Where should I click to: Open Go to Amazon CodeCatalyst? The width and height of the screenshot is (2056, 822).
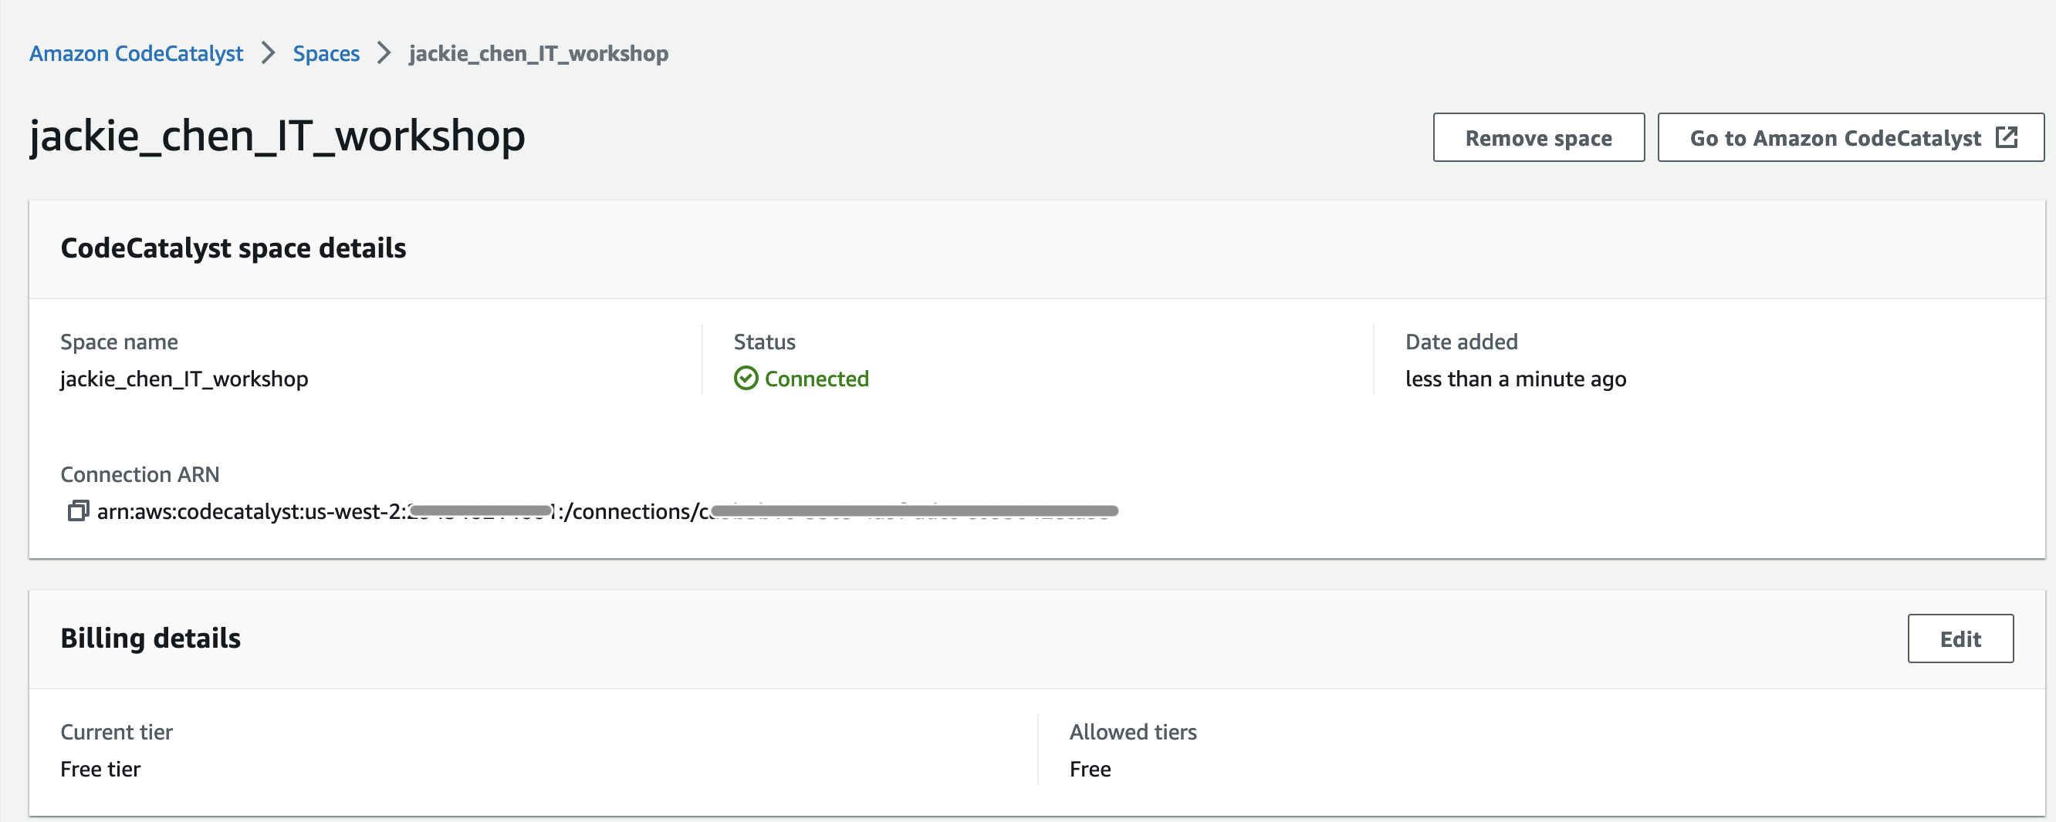[1850, 138]
